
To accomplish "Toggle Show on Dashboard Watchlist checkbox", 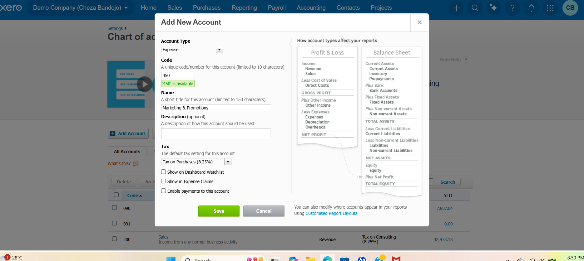I will [x=163, y=172].
